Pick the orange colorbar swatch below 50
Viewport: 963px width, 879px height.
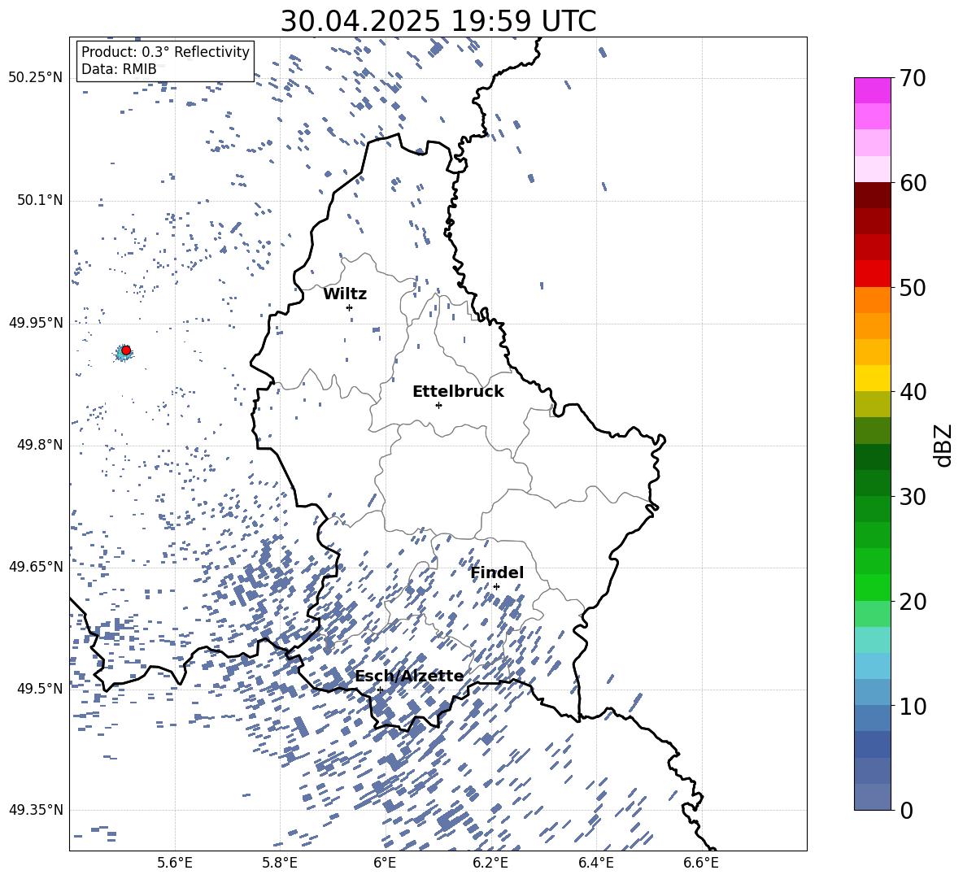pyautogui.click(x=873, y=299)
